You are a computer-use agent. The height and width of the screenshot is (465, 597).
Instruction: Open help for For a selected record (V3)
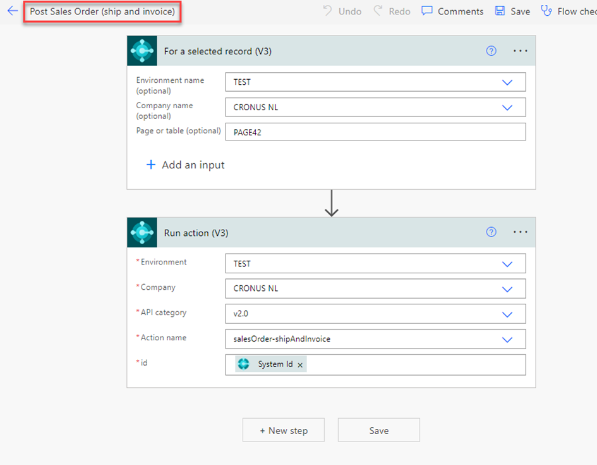pos(491,51)
